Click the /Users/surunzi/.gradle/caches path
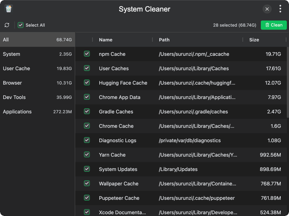Viewport: 289px width, 216px height. coord(193,112)
